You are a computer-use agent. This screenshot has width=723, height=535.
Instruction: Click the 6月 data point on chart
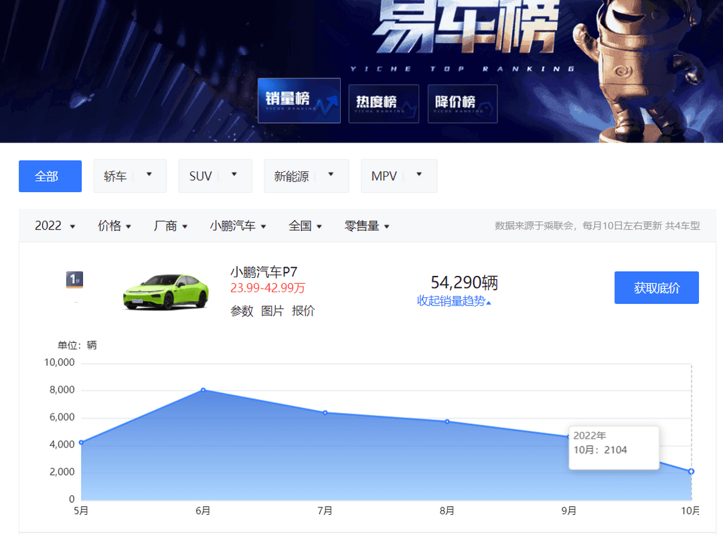204,390
